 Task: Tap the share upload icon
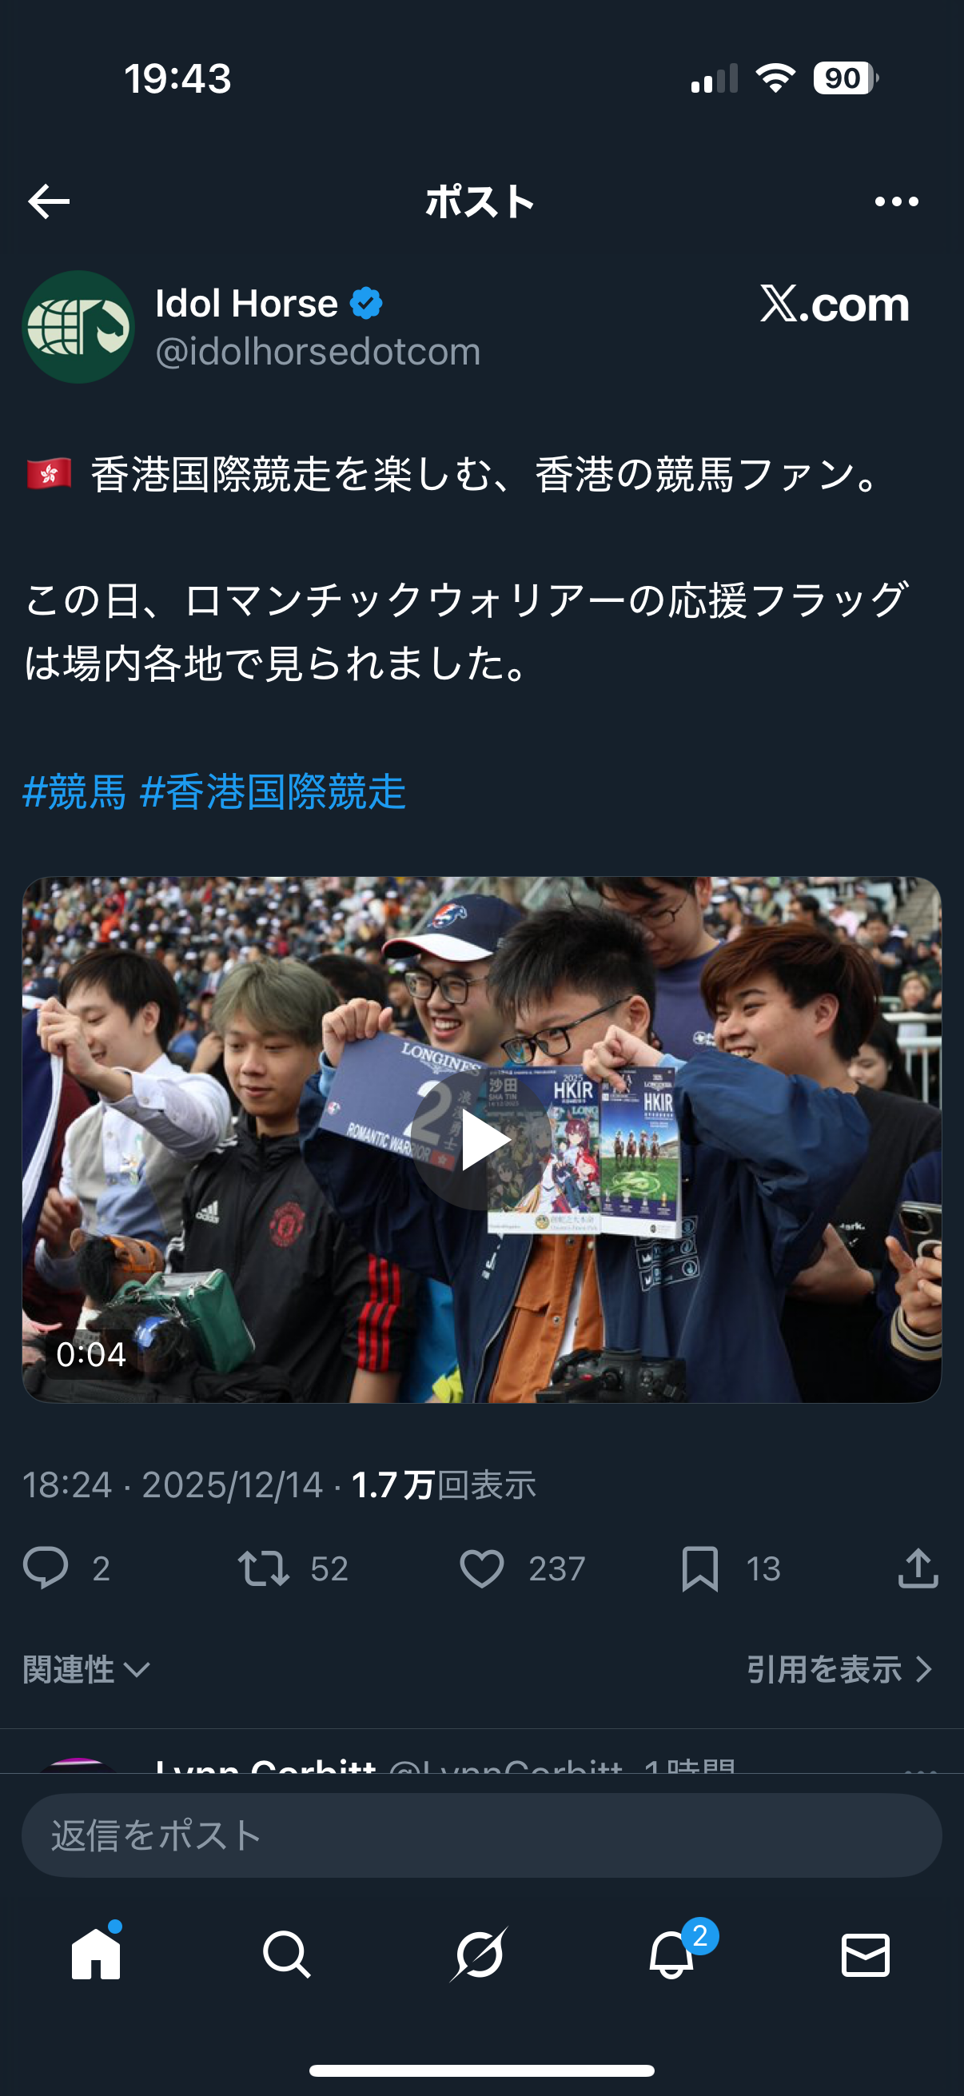tap(918, 1567)
